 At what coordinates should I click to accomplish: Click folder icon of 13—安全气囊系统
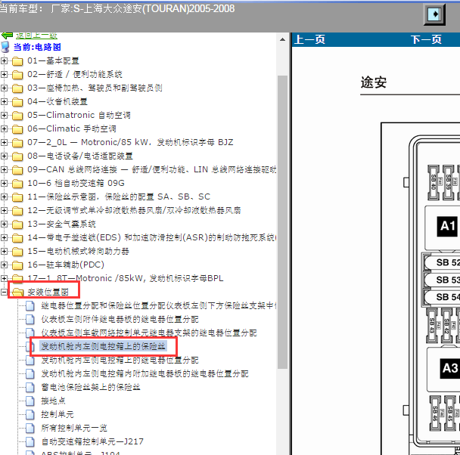[x=17, y=224]
